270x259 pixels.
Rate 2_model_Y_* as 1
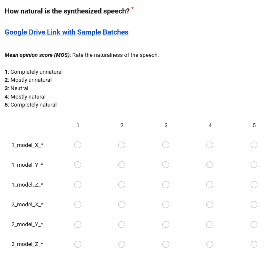click(78, 224)
